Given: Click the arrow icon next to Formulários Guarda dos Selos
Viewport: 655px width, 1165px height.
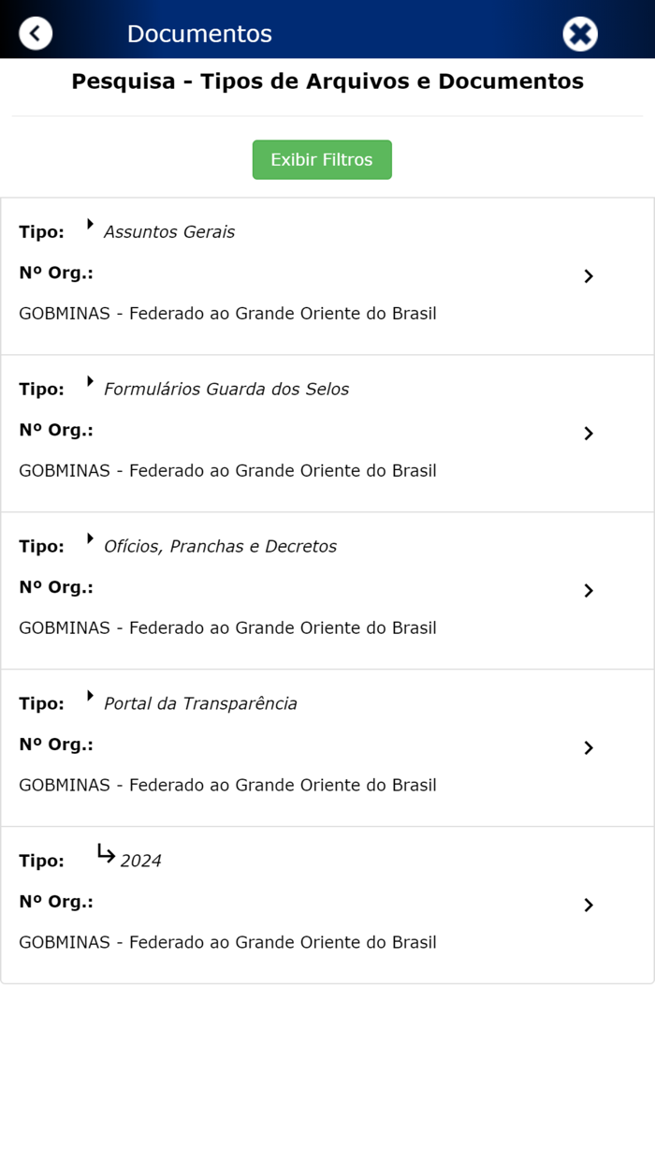Looking at the screenshot, I should click(x=90, y=382).
